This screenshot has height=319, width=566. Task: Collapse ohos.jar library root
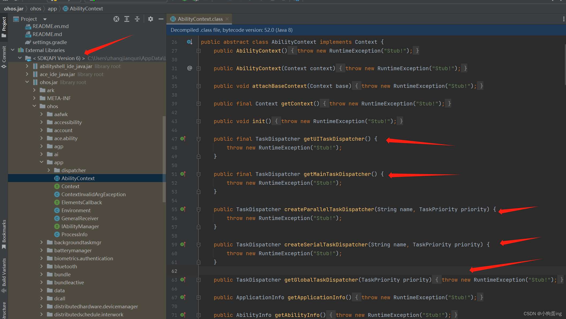[x=27, y=82]
